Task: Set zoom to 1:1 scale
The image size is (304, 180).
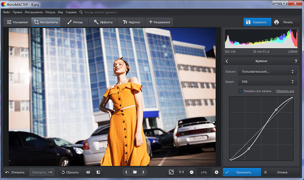Action: pyautogui.click(x=181, y=172)
